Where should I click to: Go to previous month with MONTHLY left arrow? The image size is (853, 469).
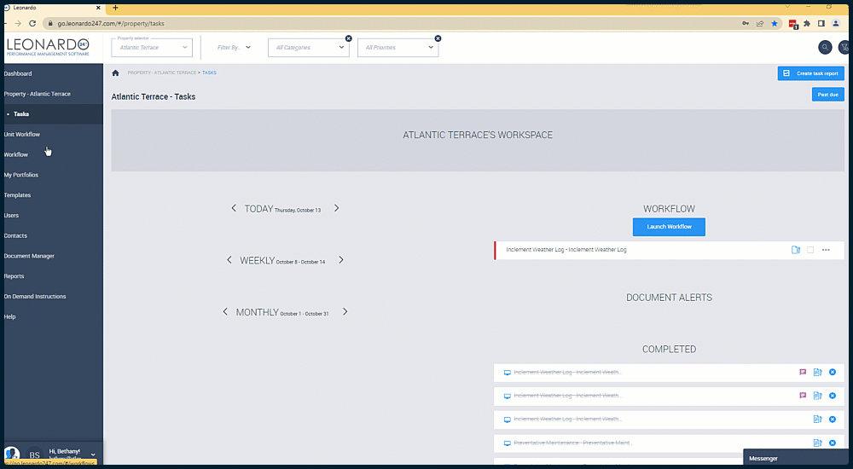pyautogui.click(x=225, y=312)
